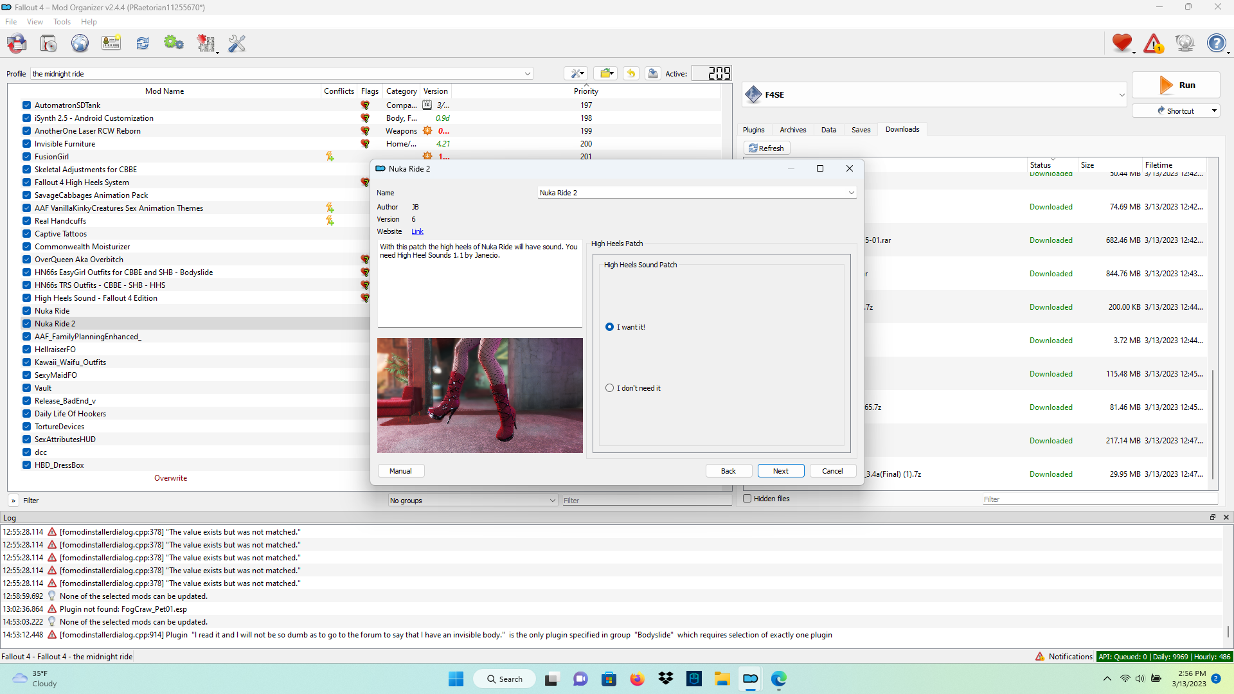Viewport: 1234px width, 694px height.
Task: Click Next in the installer dialog
Action: click(780, 471)
